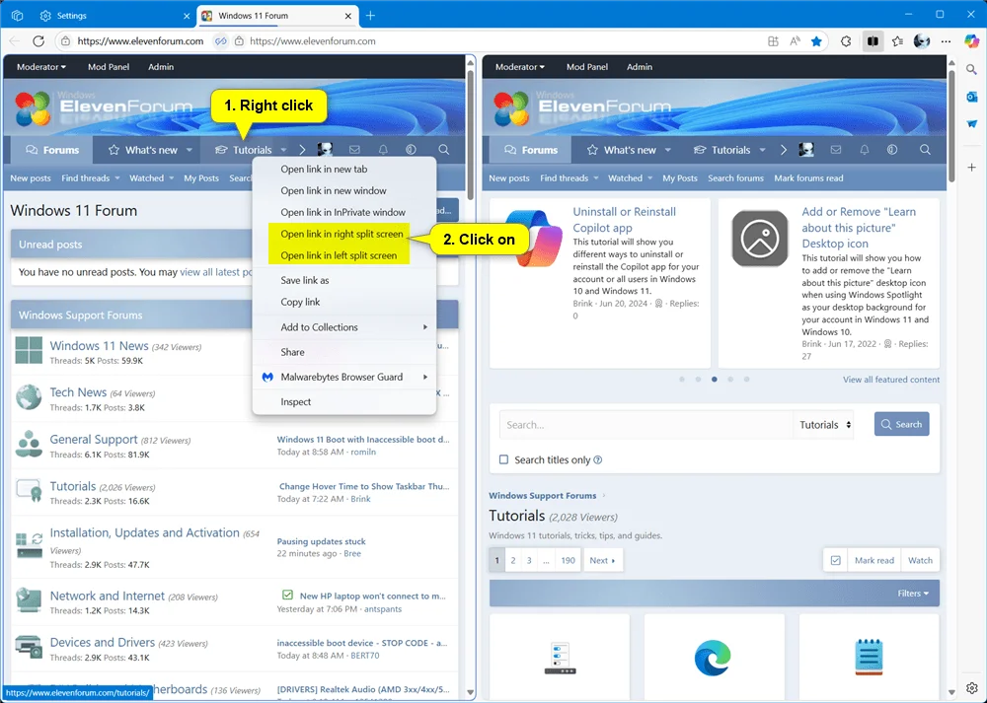
Task: Click the Add or Remove Learn about this picture thumbnail
Action: pos(760,239)
